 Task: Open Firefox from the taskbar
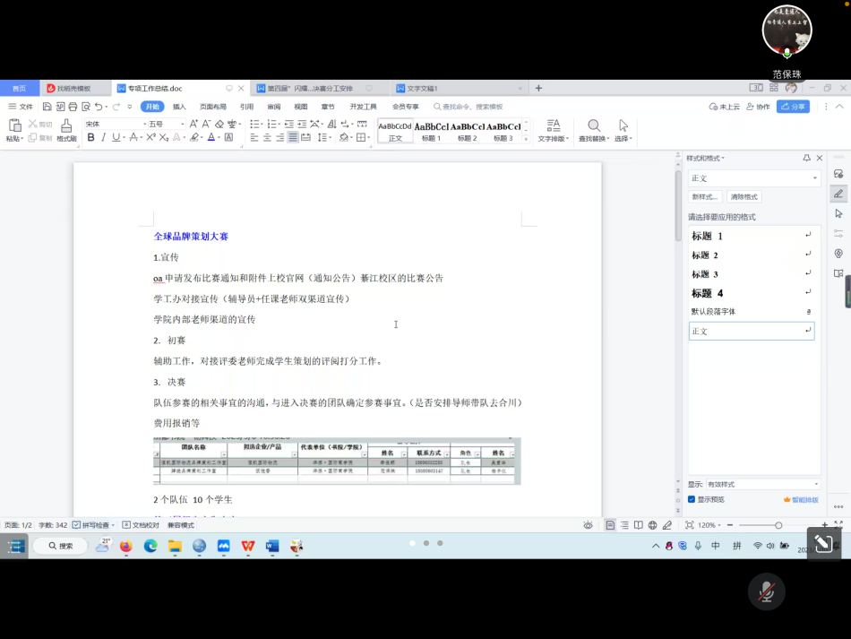[125, 546]
